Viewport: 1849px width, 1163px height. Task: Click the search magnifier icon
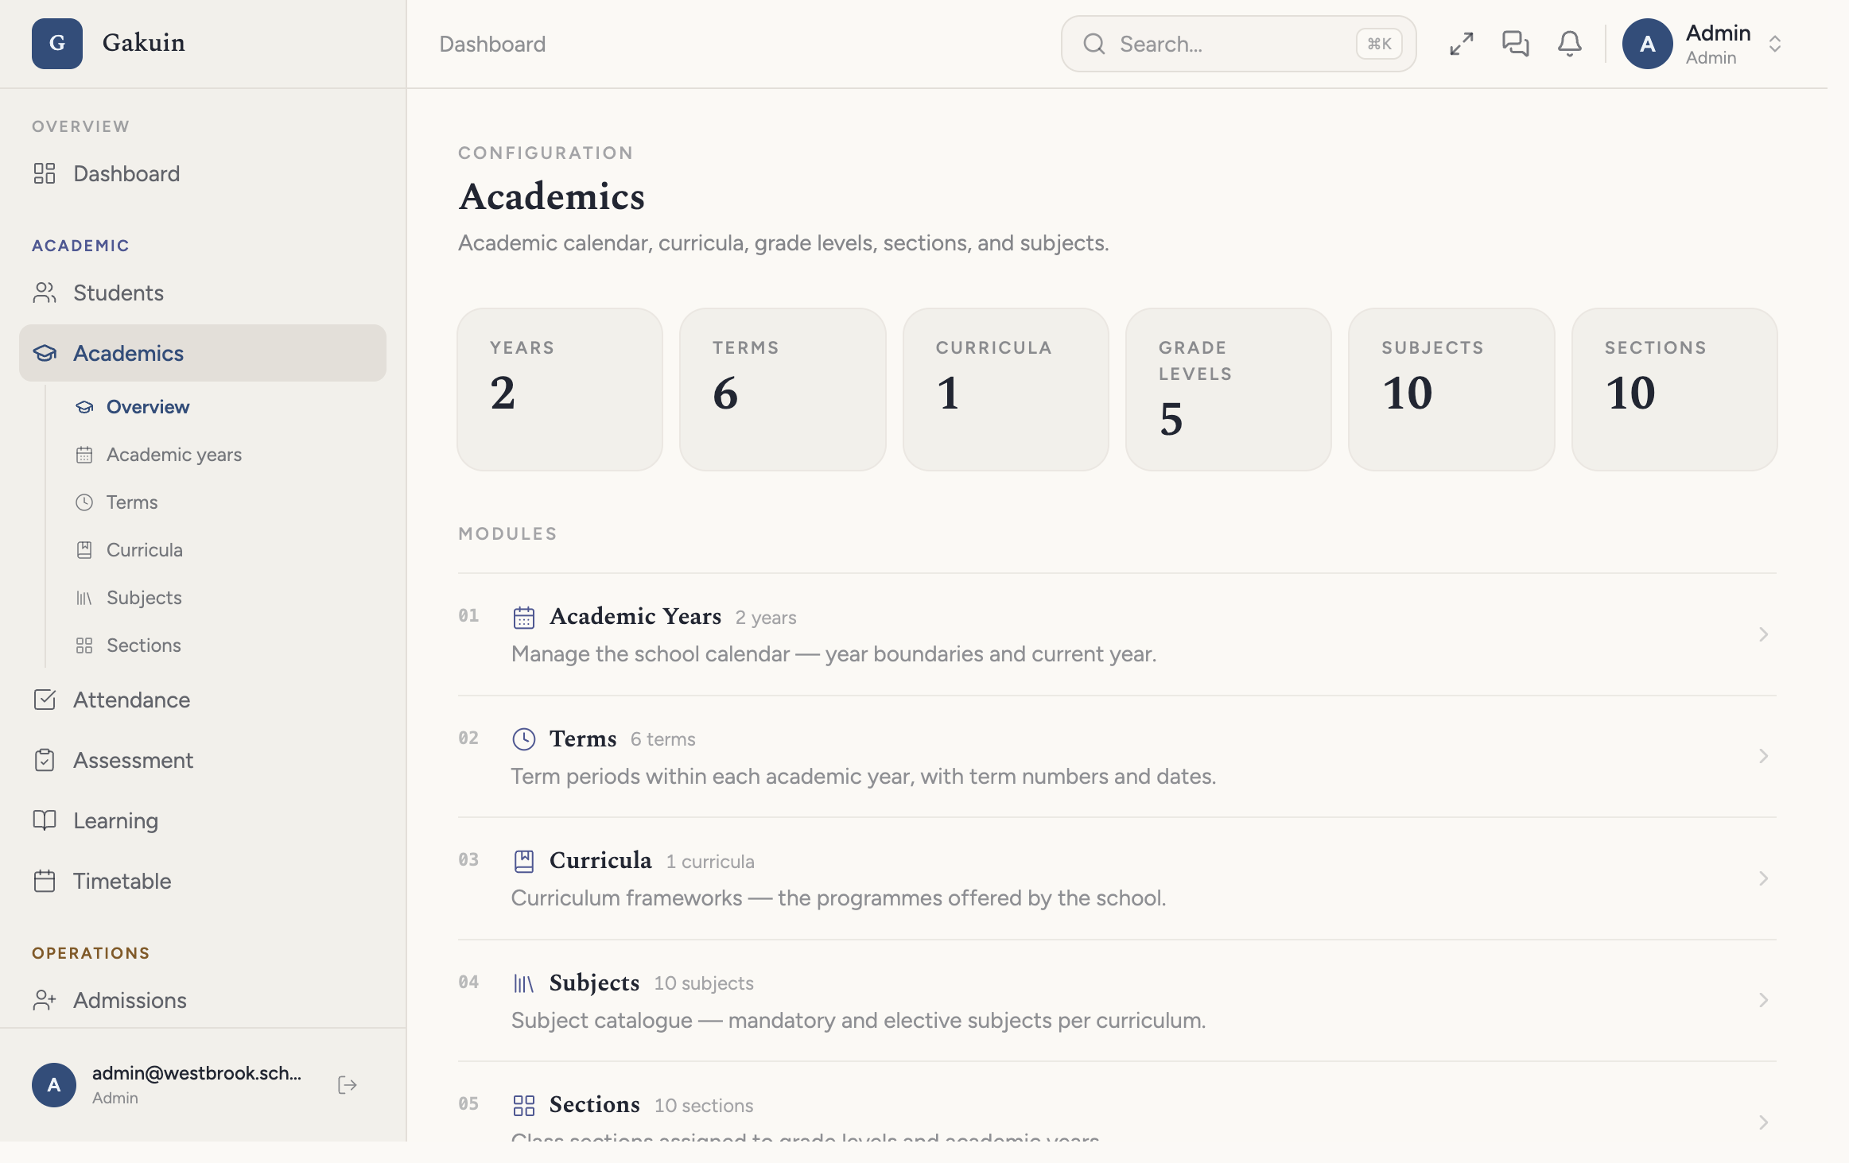point(1094,44)
